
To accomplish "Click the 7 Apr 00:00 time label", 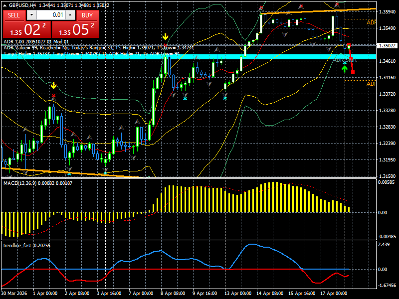I will pyautogui.click(x=141, y=294).
